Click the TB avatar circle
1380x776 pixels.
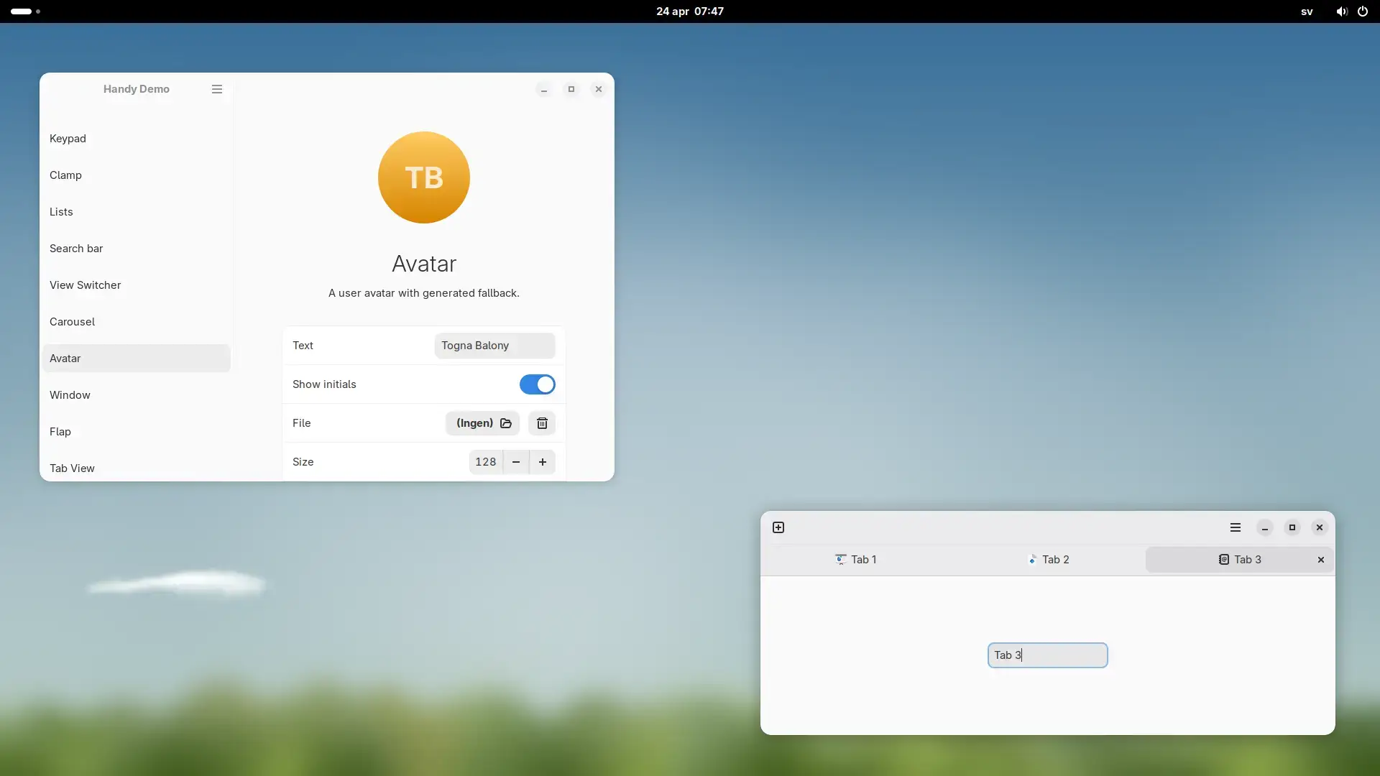click(423, 177)
